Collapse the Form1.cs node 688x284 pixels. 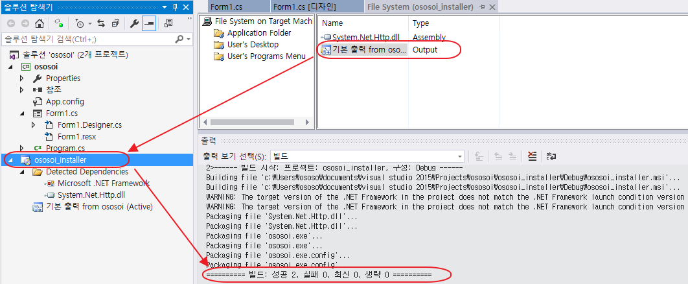click(22, 113)
